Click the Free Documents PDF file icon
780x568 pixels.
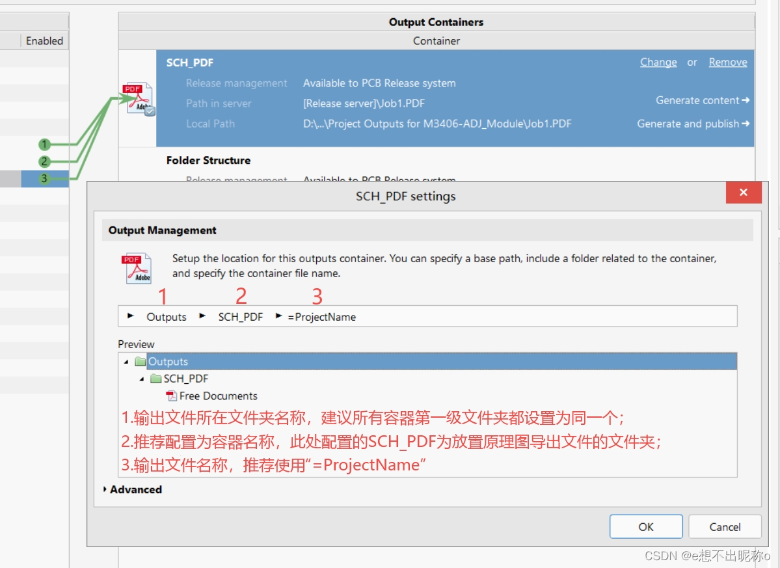[172, 396]
